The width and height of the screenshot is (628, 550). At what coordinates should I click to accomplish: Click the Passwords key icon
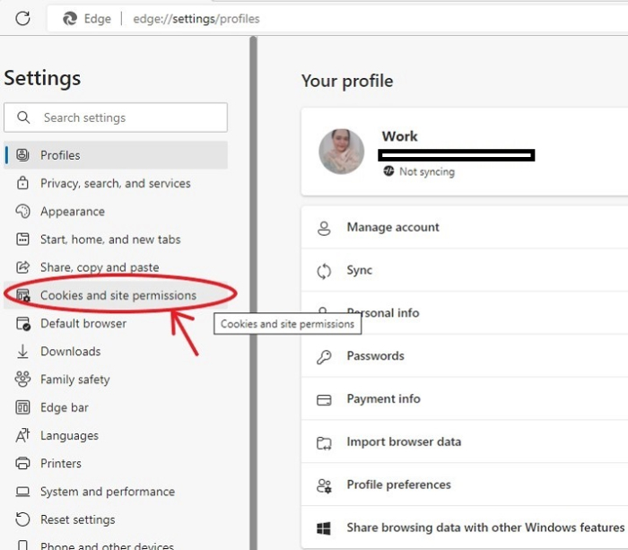click(324, 356)
